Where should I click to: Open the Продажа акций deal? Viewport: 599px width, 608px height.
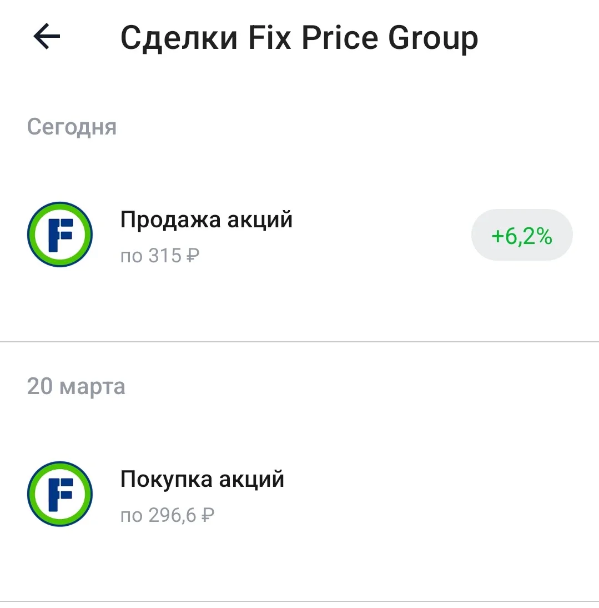tap(299, 235)
